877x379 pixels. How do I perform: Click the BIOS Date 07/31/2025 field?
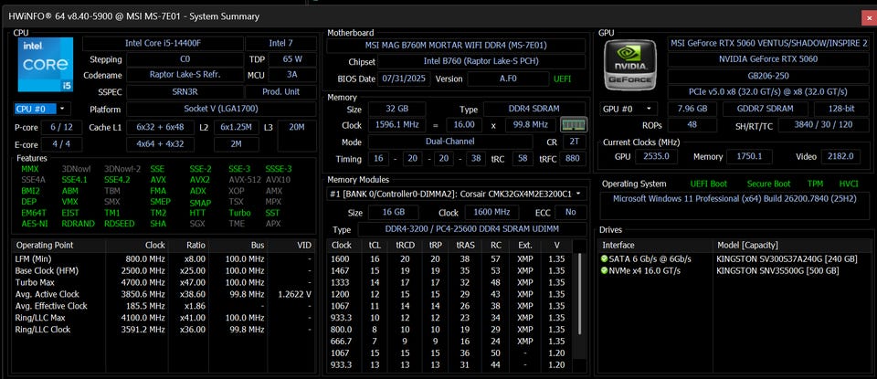point(404,79)
